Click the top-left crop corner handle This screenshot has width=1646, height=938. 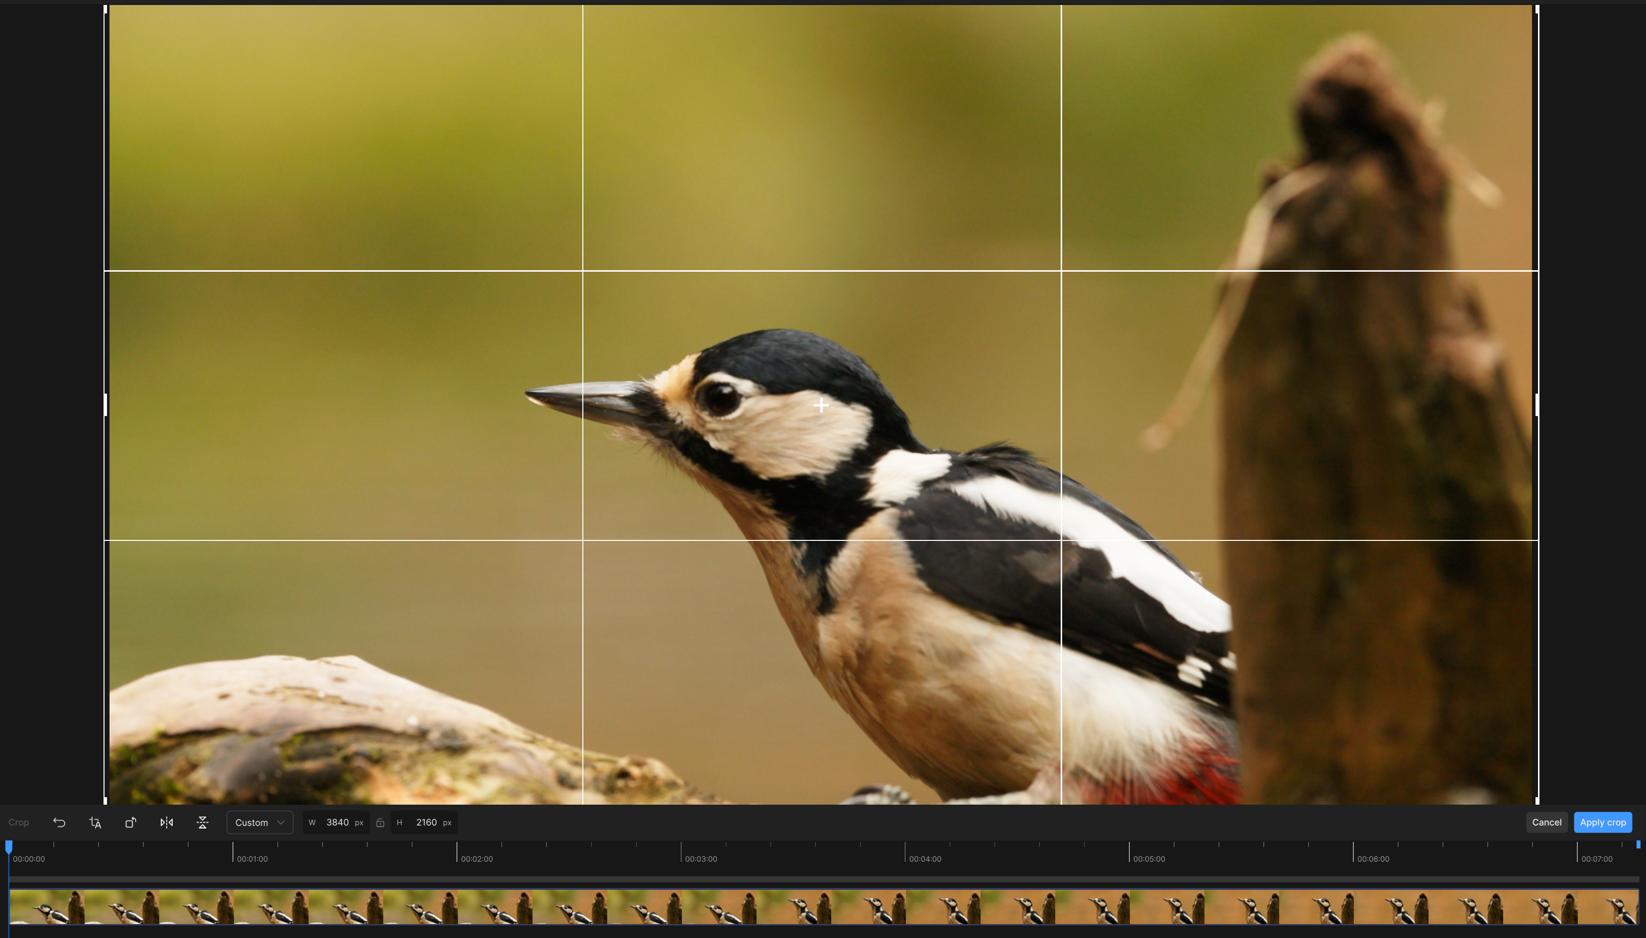(x=107, y=8)
